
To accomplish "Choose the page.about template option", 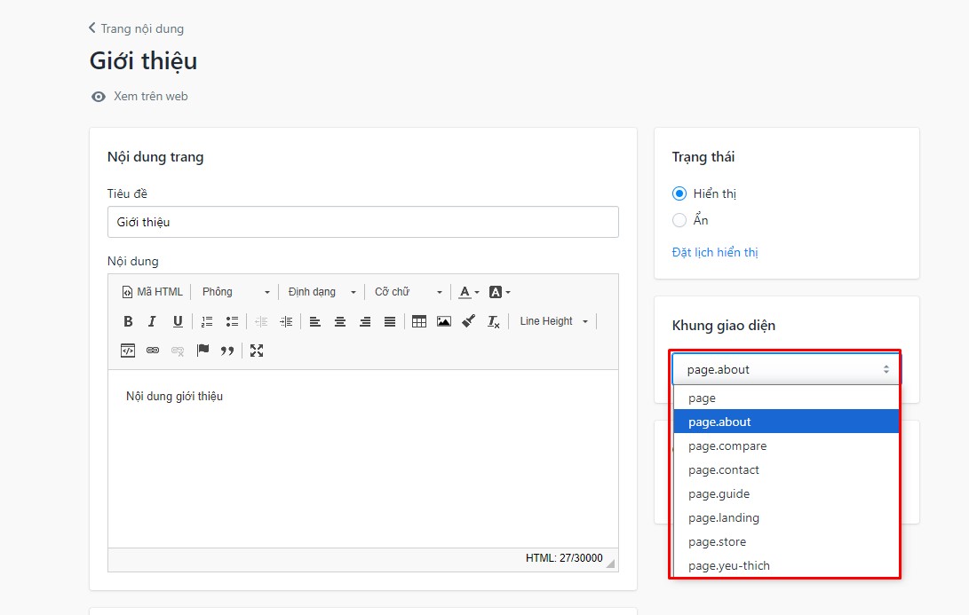I will pos(785,422).
